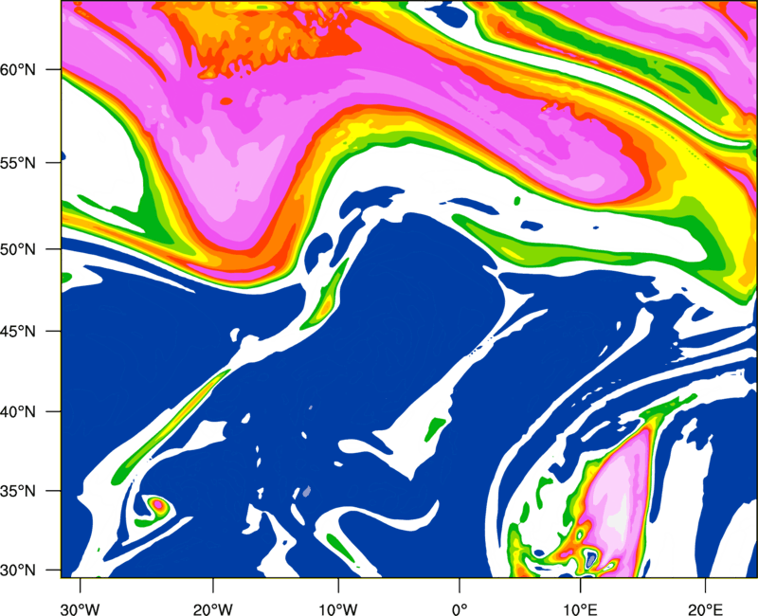Click the 30°W longitude label
This screenshot has height=616, width=758.
click(80, 609)
